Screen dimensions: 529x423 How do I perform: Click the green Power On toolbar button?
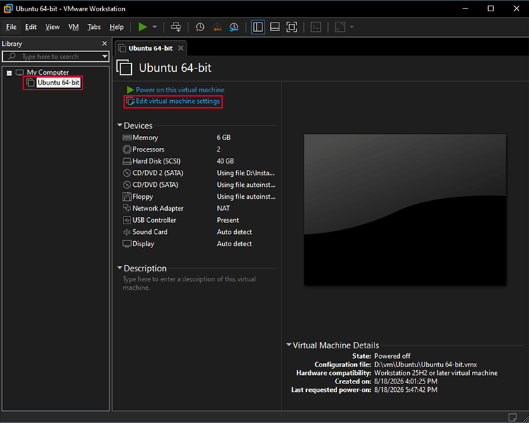click(142, 27)
